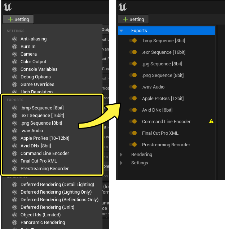Click the Color Output setting icon
Screen dimensions: 225x229
(14, 62)
